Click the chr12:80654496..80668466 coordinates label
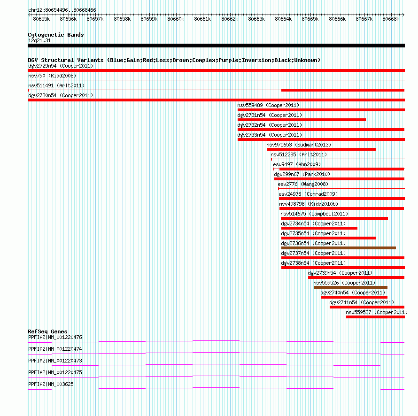Screen dimensions: 418x416 (x=62, y=10)
